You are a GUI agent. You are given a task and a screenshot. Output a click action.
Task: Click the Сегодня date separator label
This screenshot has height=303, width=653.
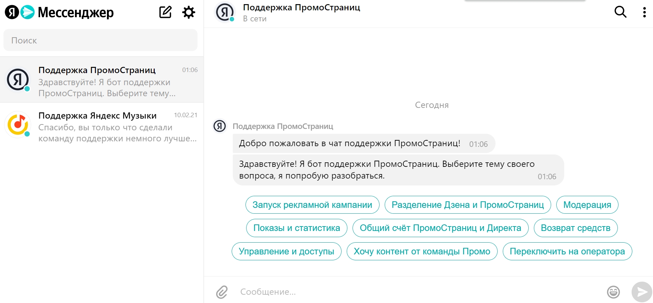432,105
